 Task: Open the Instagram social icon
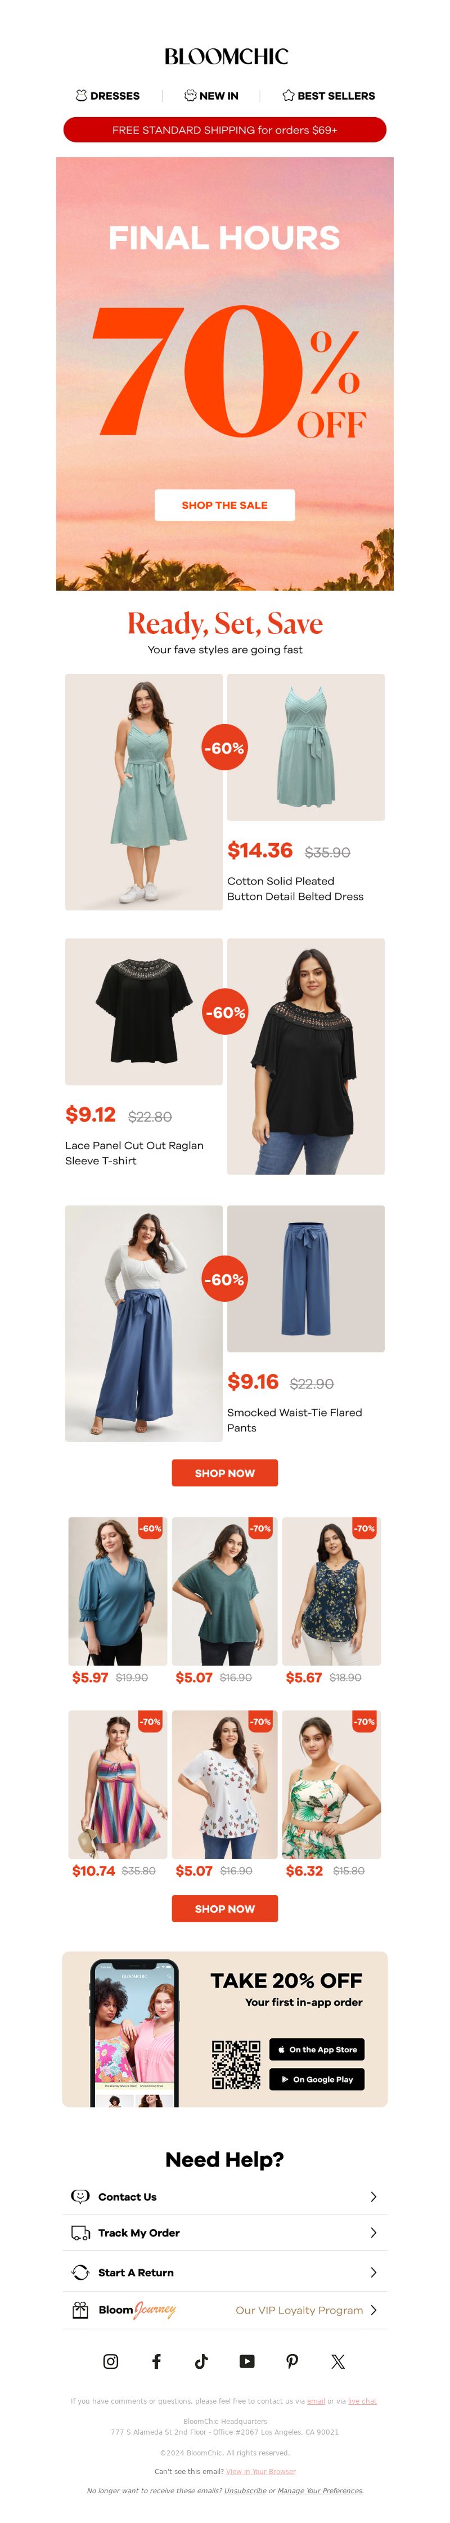111,2361
